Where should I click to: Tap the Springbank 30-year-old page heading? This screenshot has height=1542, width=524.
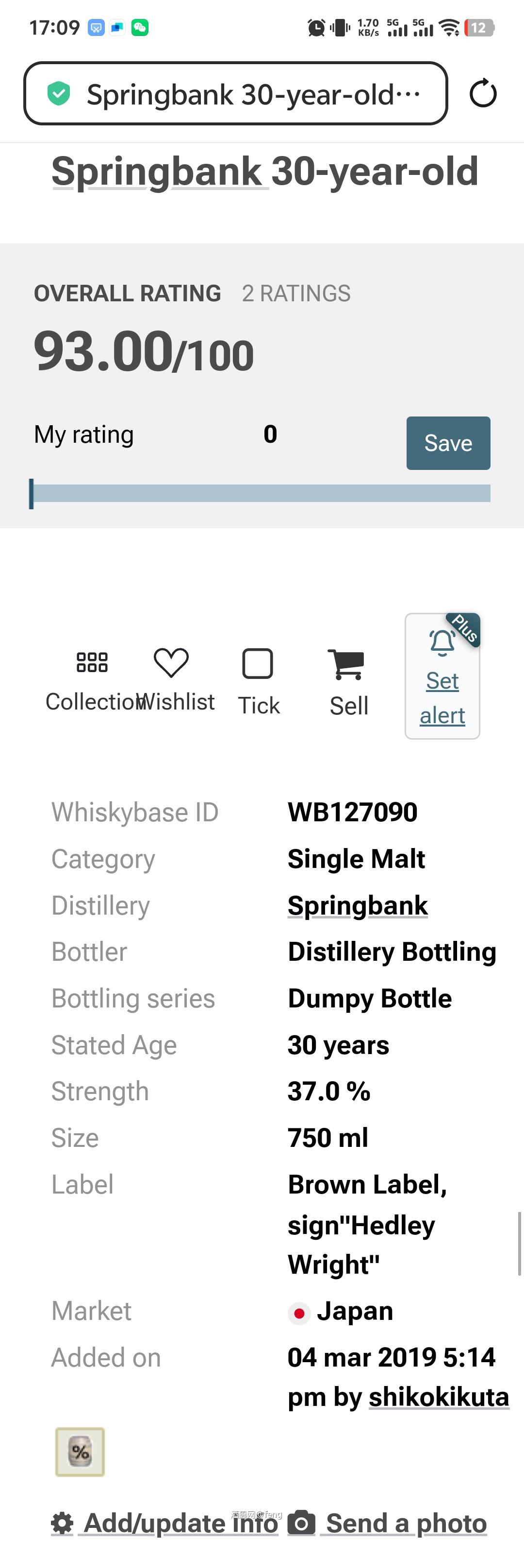tap(265, 171)
